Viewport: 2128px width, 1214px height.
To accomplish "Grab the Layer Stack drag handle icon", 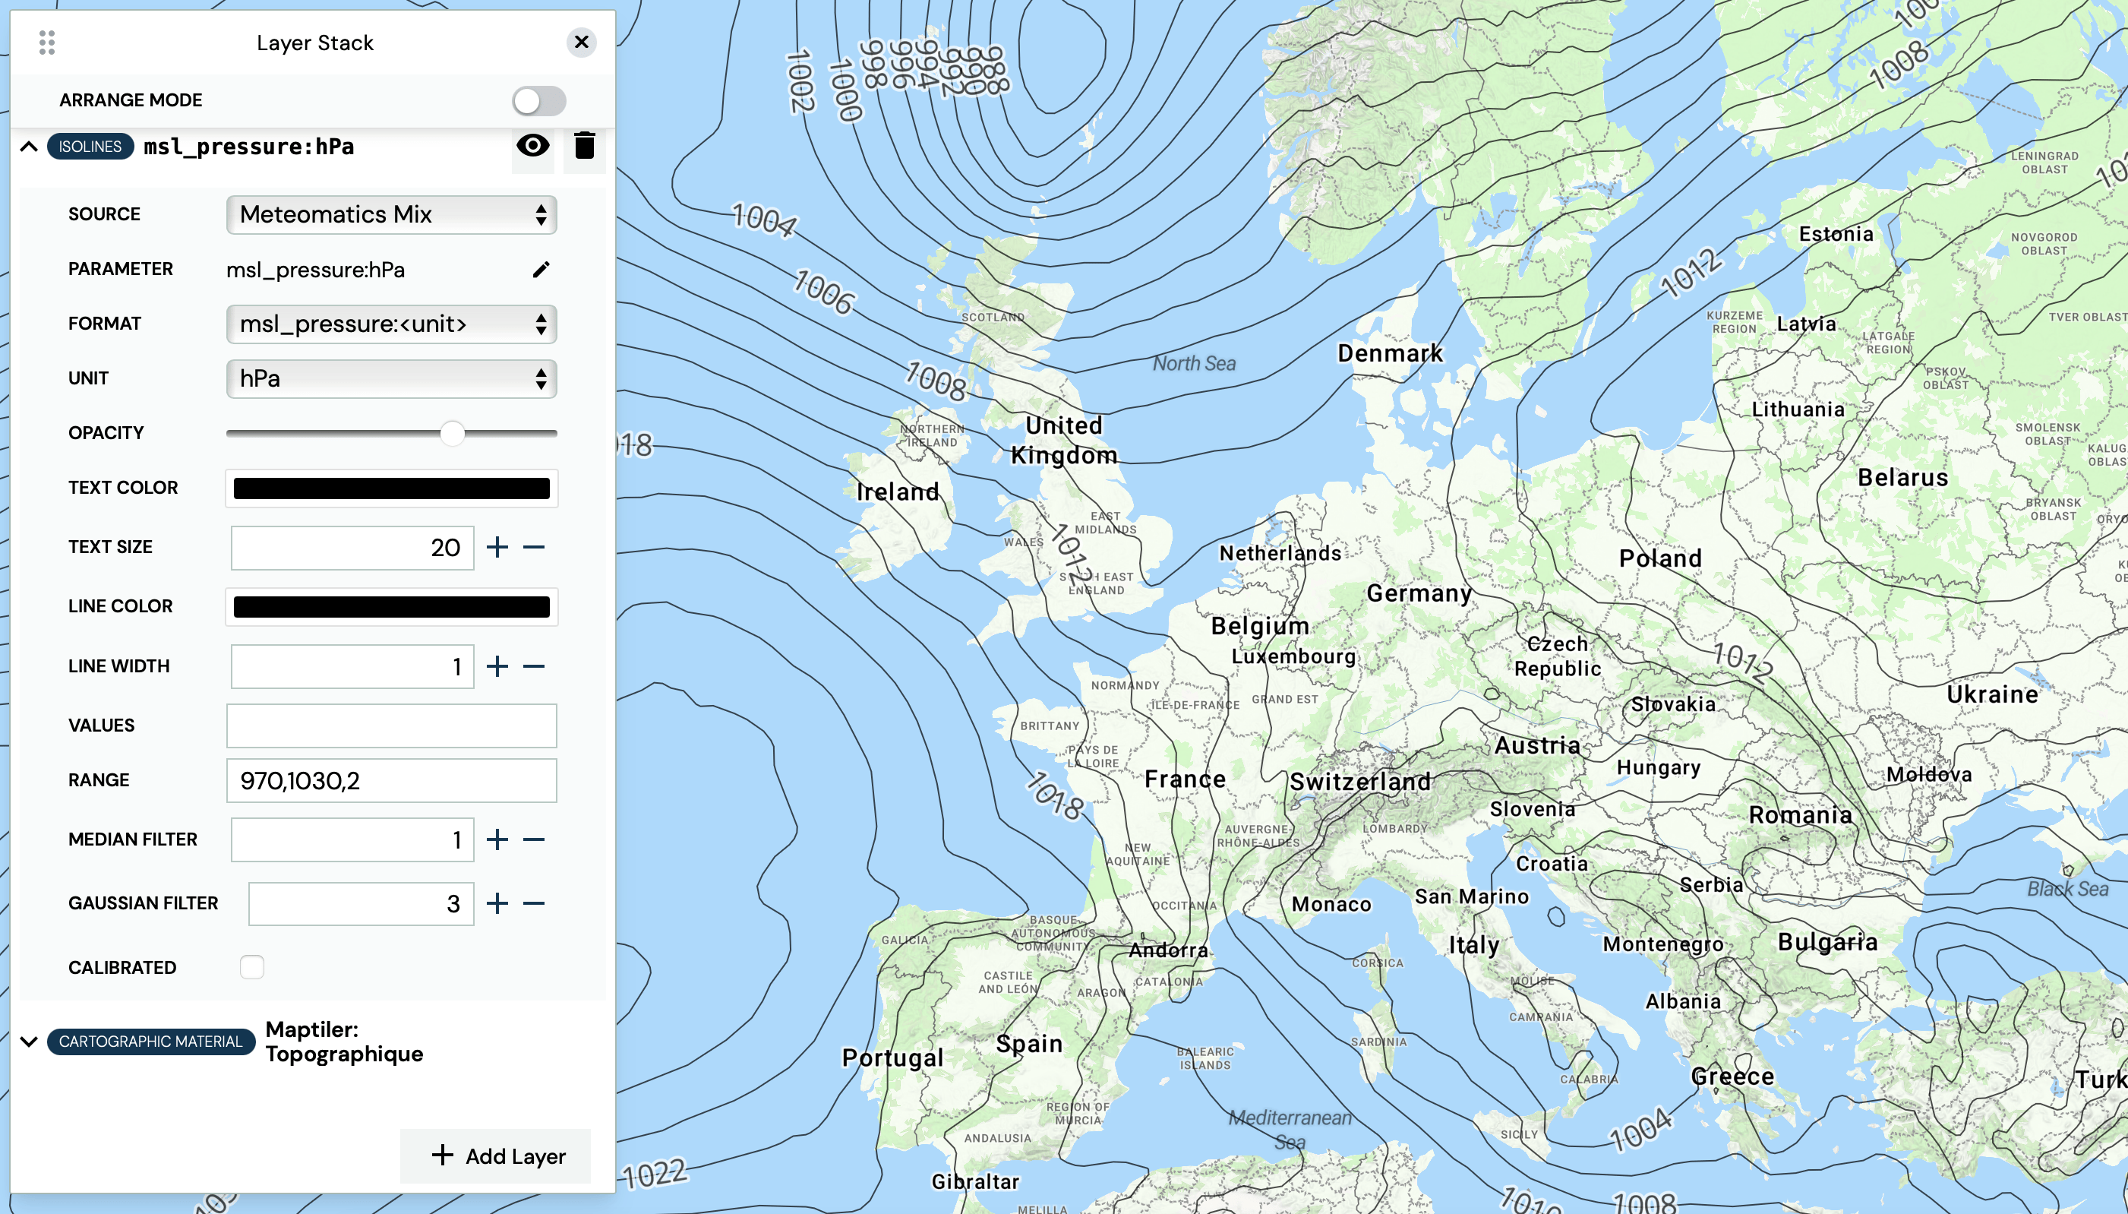I will tap(46, 43).
